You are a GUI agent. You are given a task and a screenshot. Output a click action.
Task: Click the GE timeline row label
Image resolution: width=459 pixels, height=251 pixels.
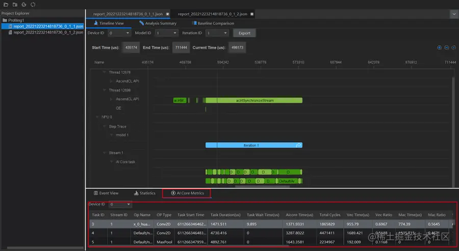click(x=118, y=108)
